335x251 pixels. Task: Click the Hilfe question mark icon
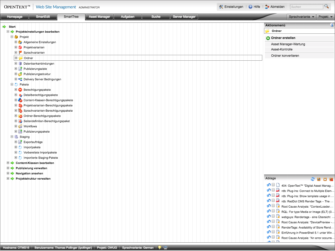point(250,7)
